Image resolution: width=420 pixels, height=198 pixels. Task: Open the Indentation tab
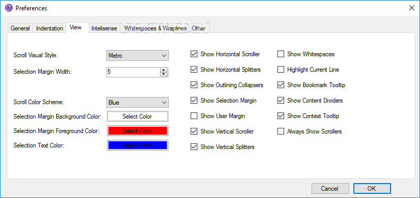click(x=50, y=28)
